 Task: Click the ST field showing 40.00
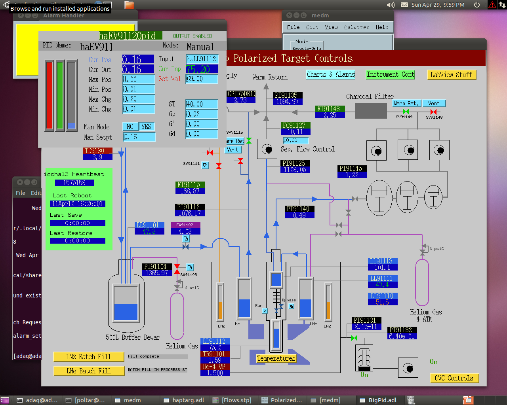click(202, 104)
